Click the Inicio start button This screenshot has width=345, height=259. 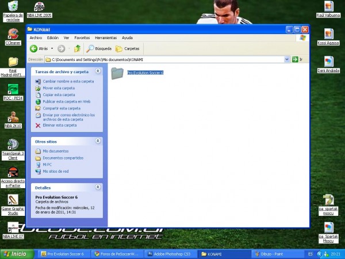tap(17, 254)
